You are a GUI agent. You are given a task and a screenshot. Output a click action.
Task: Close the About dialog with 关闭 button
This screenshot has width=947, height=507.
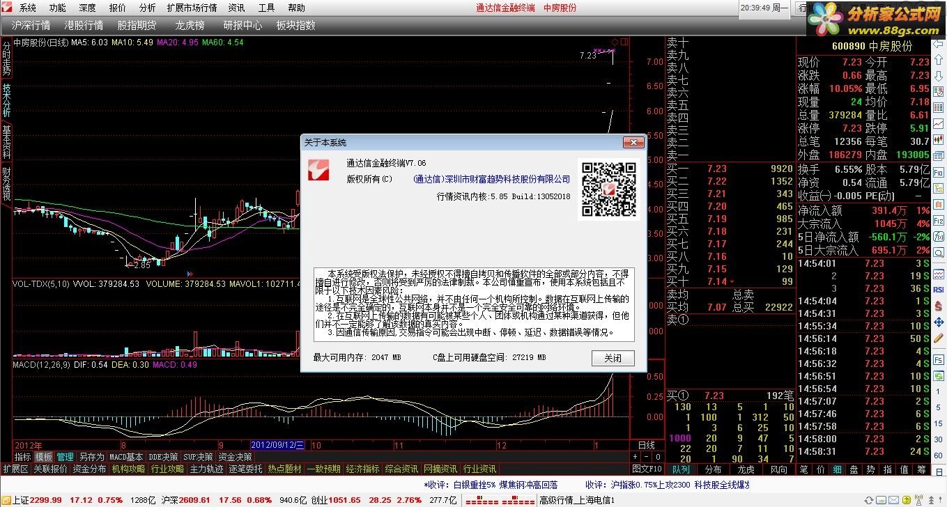click(613, 358)
